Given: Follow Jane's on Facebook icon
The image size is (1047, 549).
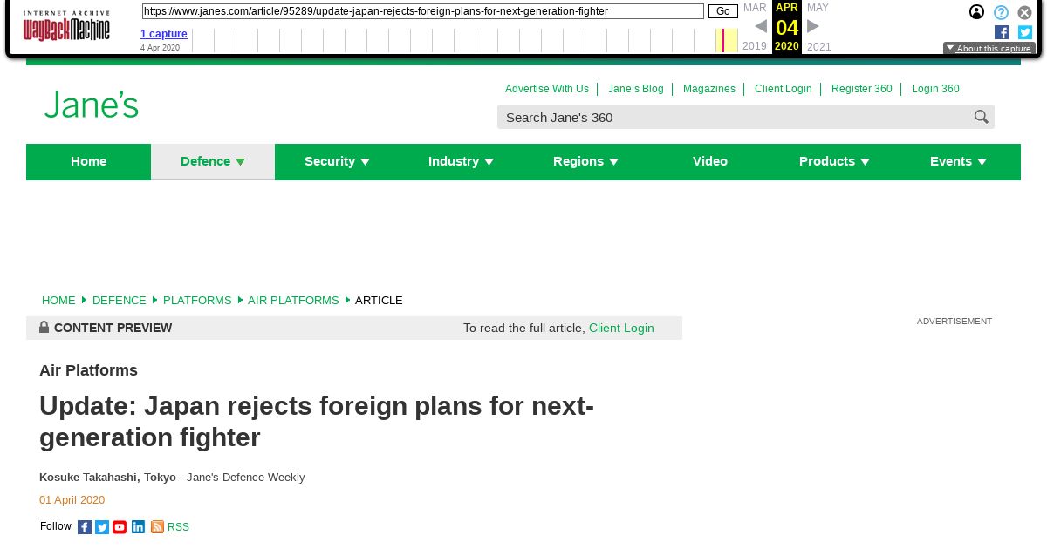Looking at the screenshot, I should [x=85, y=527].
